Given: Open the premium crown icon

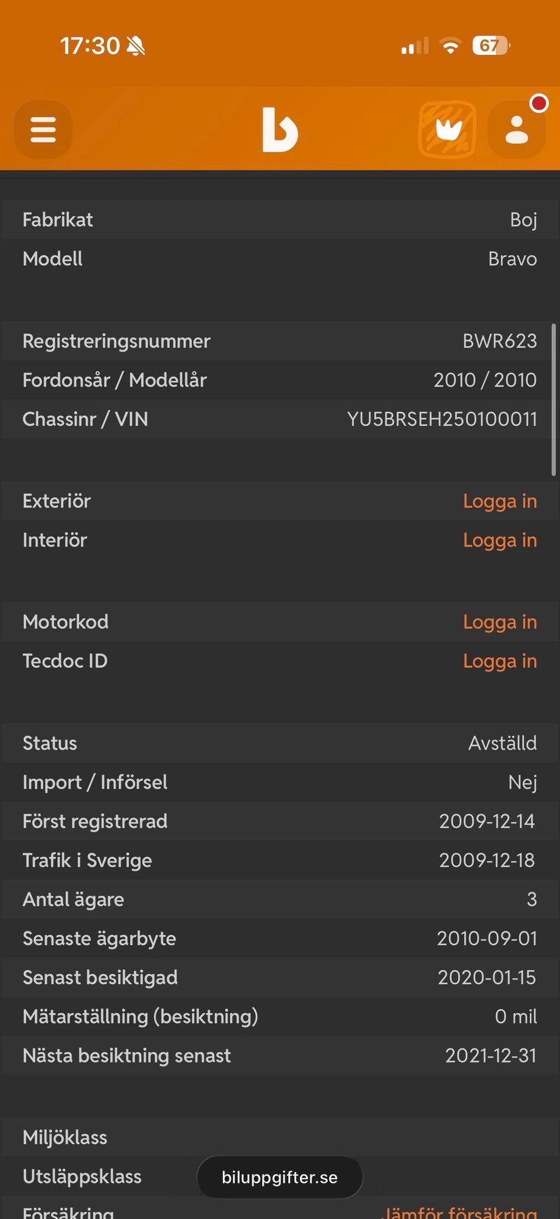Looking at the screenshot, I should [x=447, y=130].
